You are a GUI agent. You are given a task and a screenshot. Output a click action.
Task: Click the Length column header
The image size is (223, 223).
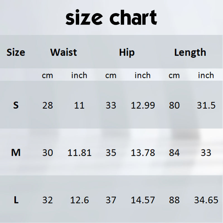coord(190,52)
